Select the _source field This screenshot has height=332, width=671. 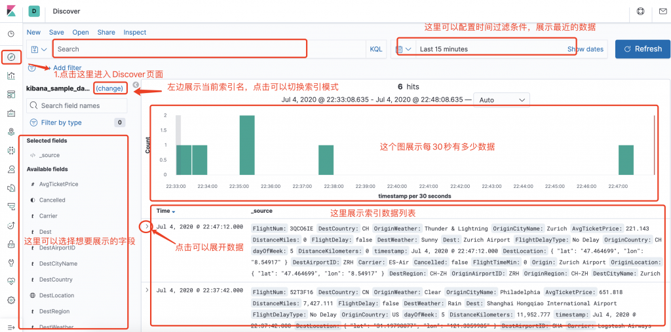49,155
